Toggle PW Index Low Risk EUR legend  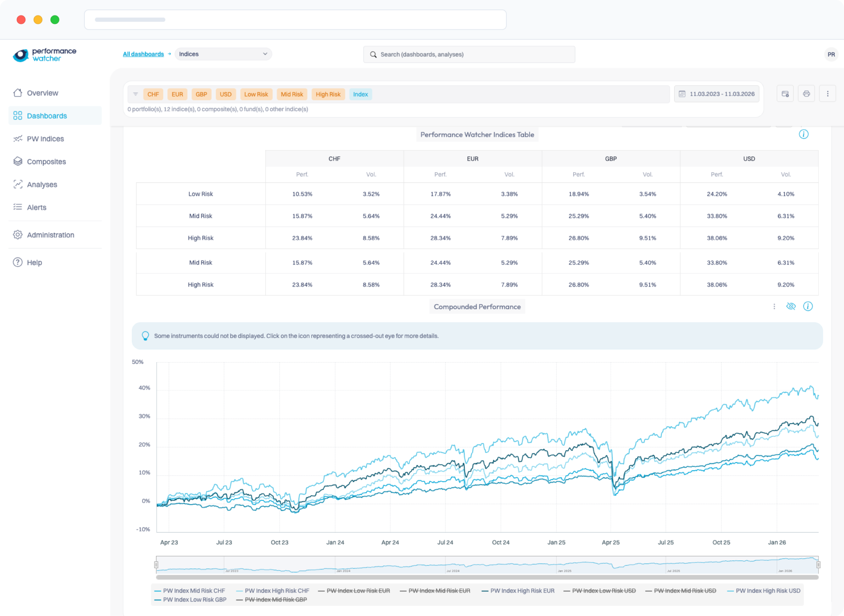coord(358,590)
